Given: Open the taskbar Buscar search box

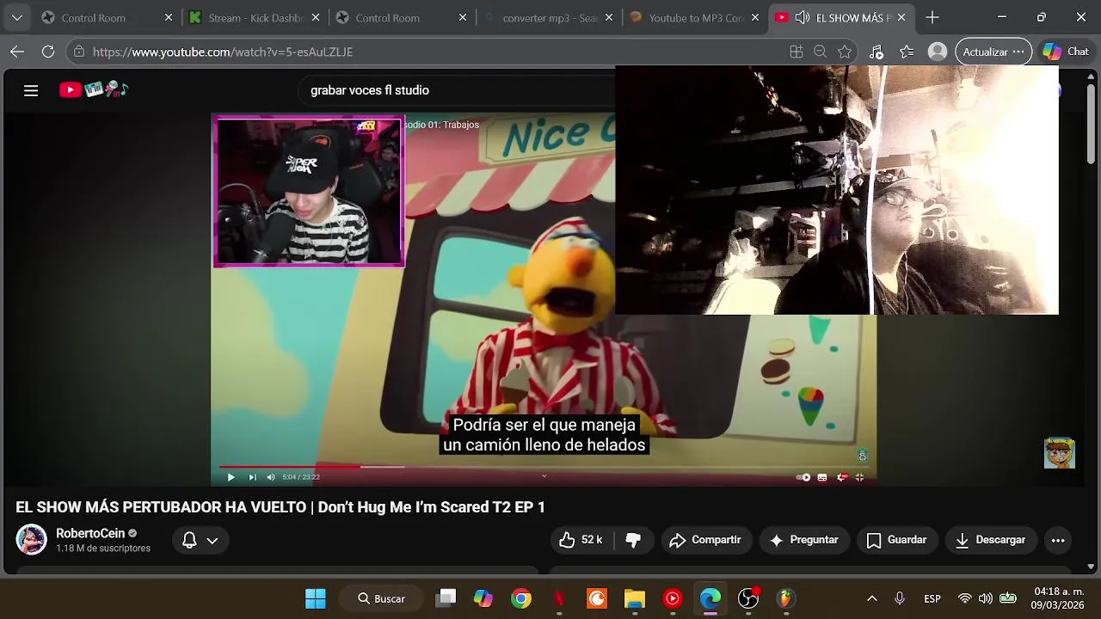Looking at the screenshot, I should (x=382, y=598).
